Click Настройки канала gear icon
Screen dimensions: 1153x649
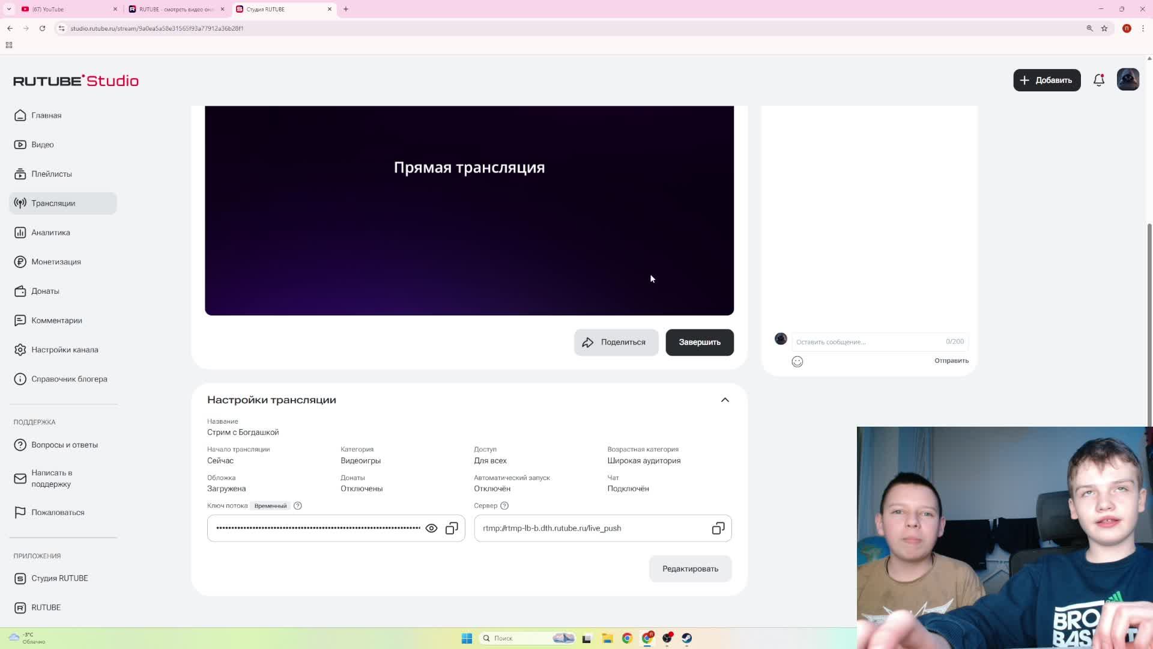coord(20,350)
